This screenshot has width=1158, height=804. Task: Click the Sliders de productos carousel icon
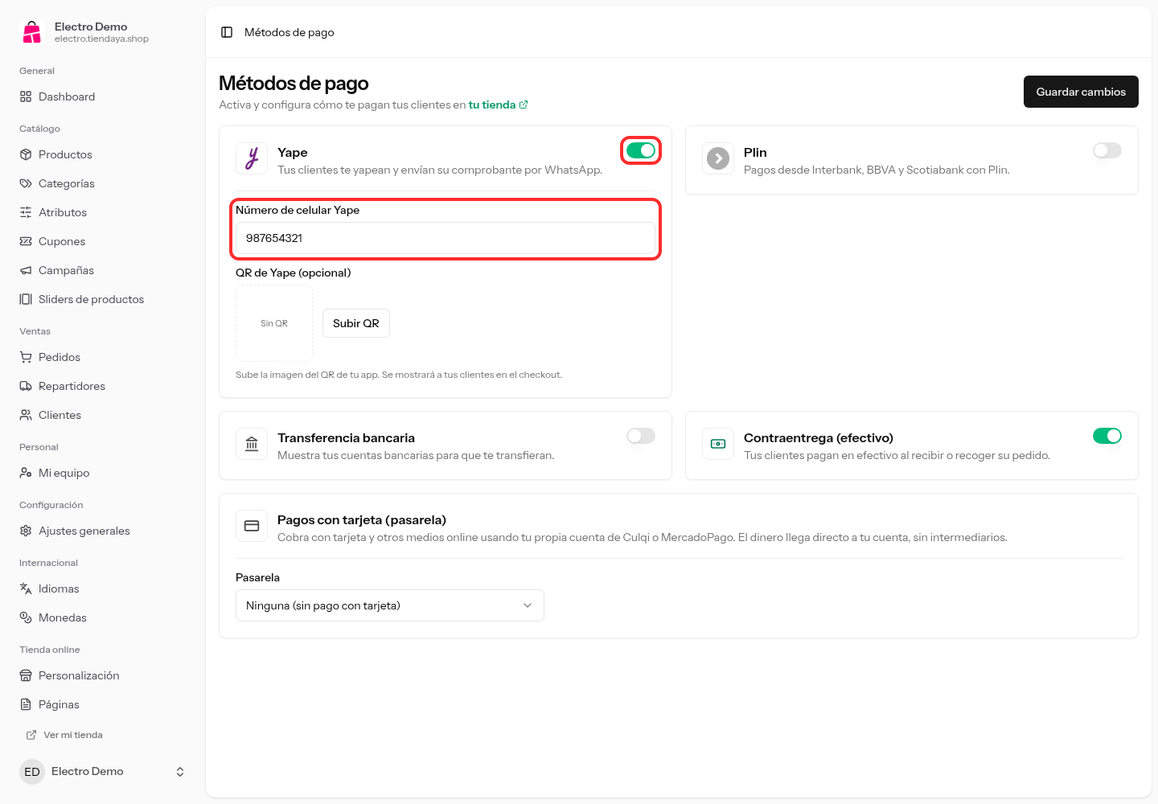26,299
